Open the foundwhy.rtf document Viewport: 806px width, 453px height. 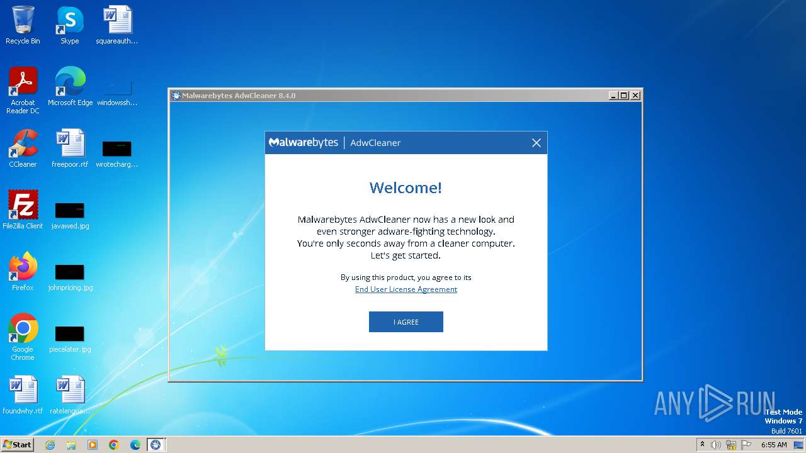(23, 395)
